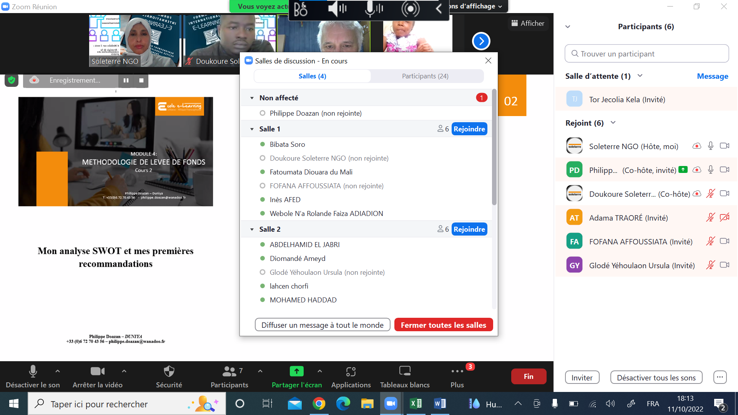This screenshot has height=415, width=738.
Task: Join Salle 2 with Rejoindre
Action: (469, 229)
